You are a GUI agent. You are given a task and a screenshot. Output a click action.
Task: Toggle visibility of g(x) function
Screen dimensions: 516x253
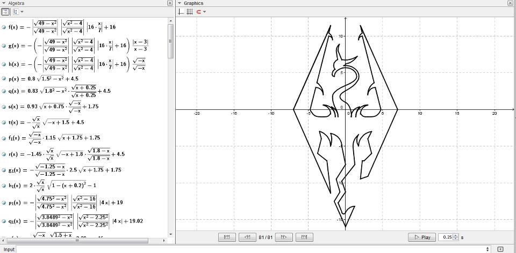click(4, 46)
